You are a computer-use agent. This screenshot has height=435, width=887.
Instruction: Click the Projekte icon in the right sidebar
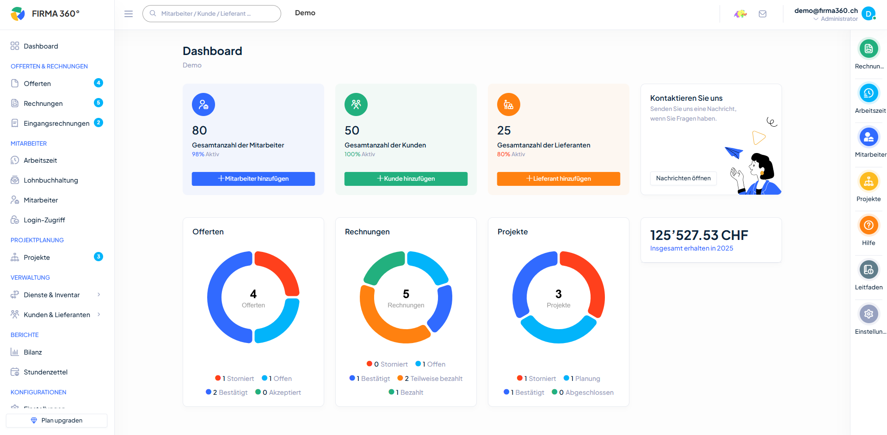[x=869, y=181]
